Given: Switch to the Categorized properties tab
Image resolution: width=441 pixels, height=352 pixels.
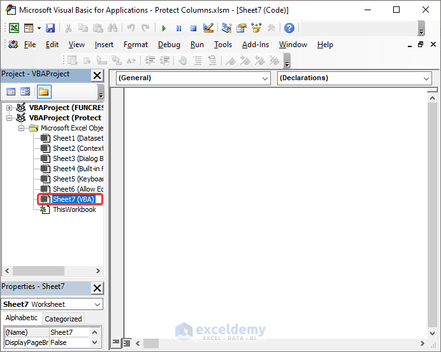Looking at the screenshot, I should pyautogui.click(x=63, y=319).
